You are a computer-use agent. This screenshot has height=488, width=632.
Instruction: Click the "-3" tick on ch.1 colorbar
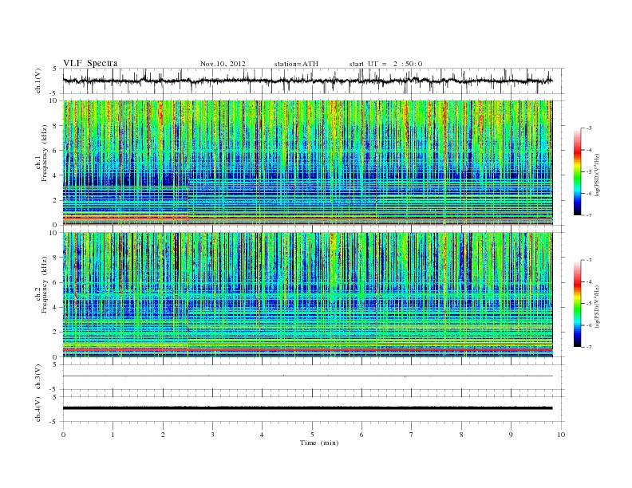[589, 128]
